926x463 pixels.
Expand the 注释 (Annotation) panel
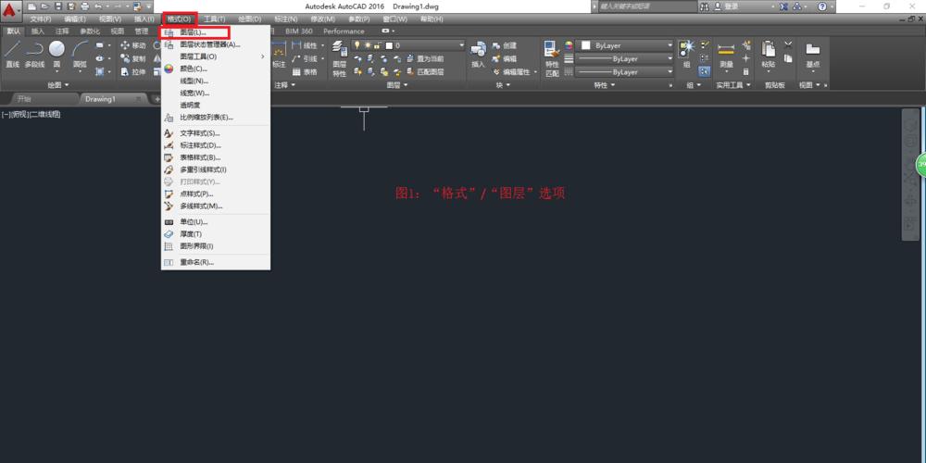(x=284, y=85)
